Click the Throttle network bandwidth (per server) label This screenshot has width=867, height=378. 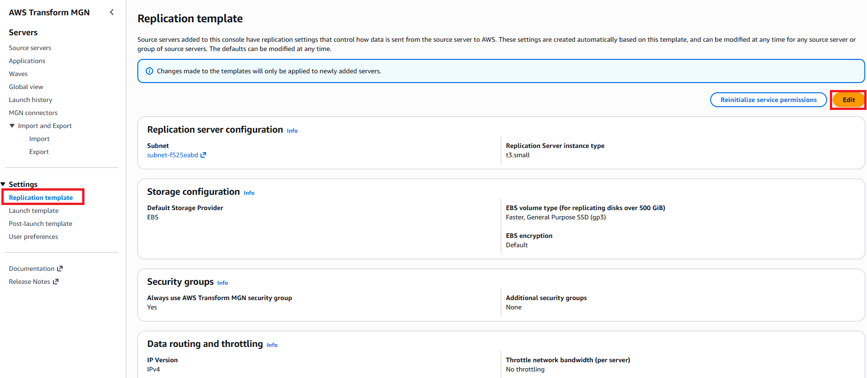[568, 360]
